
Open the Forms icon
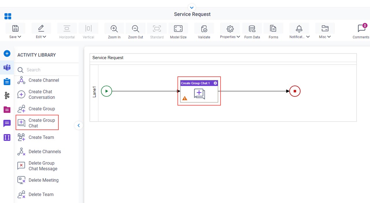(273, 29)
